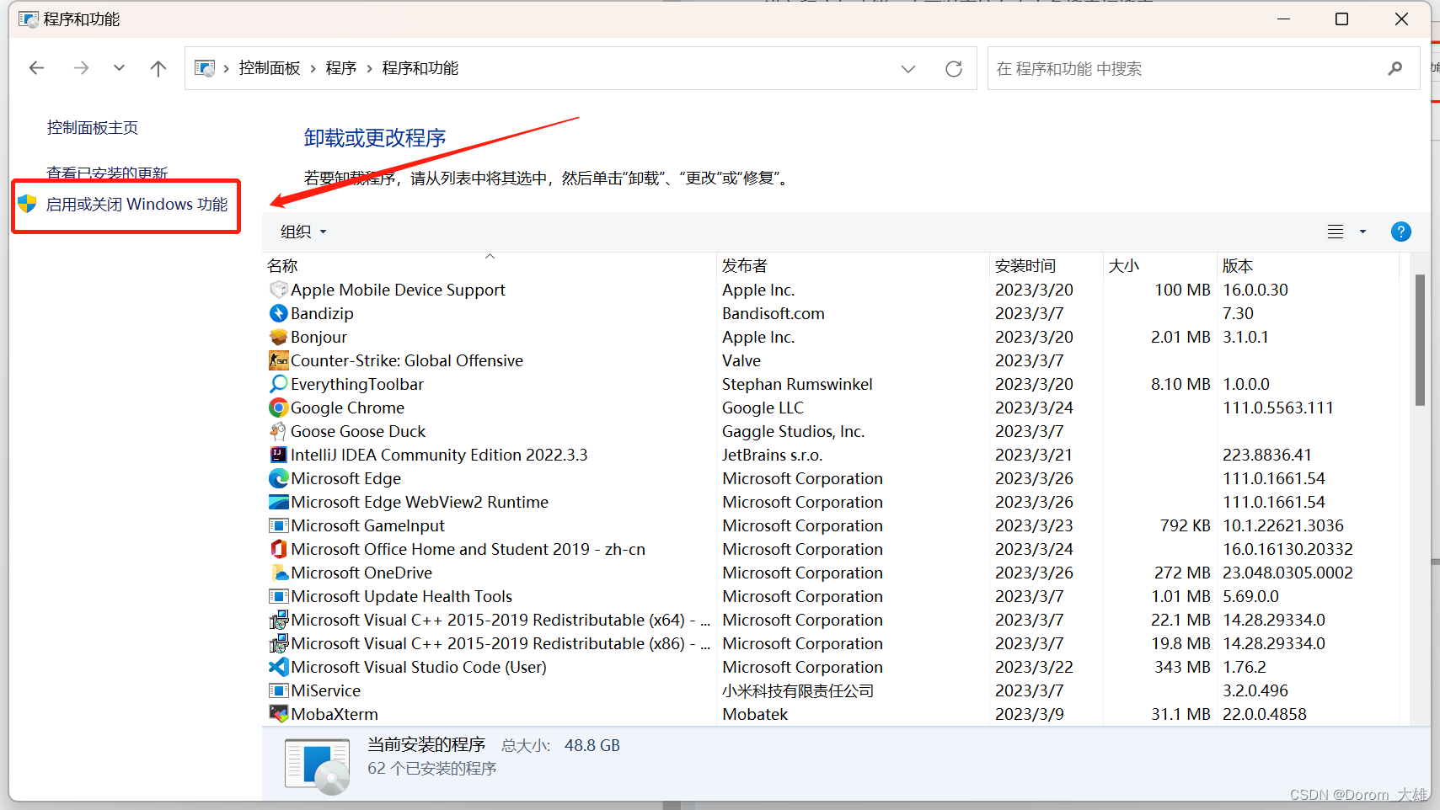Screen dimensions: 1440x810
Task: Select MobaXterm program name
Action: [x=335, y=714]
